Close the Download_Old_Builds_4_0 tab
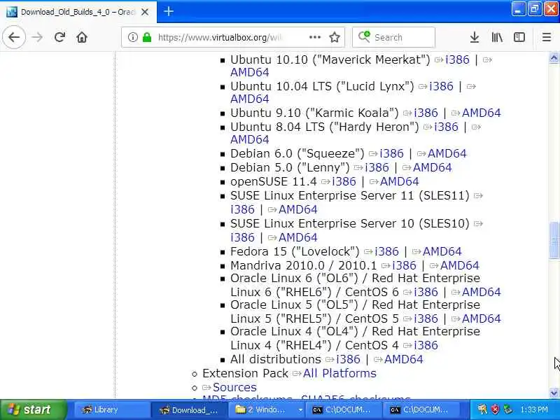Screen dimensions: 560x420 point(145,12)
